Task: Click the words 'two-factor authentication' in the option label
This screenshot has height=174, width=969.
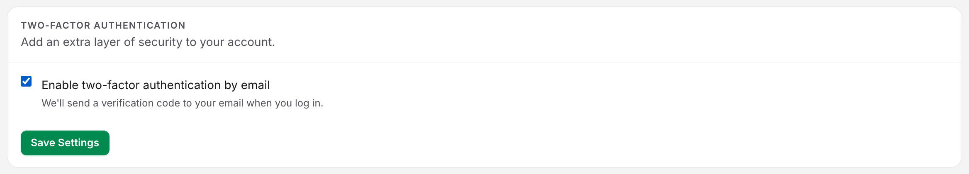Action: (151, 85)
